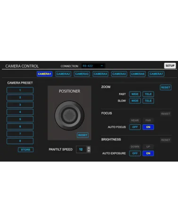The height and width of the screenshot is (223, 178).
Task: Reset the positioner
Action: point(83,135)
